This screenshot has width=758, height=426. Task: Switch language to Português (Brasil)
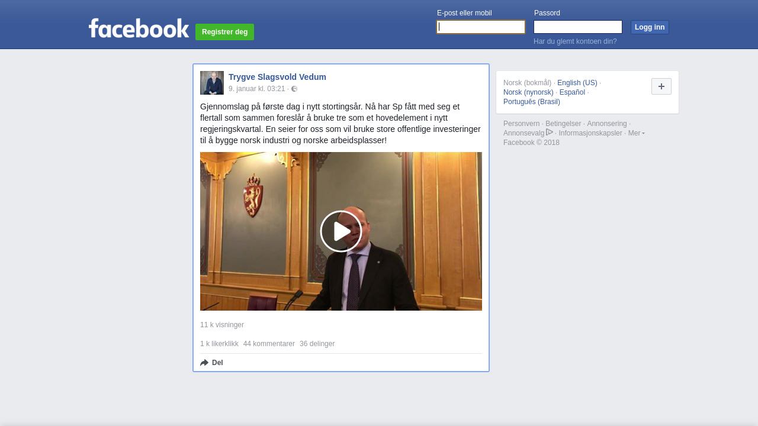(532, 102)
